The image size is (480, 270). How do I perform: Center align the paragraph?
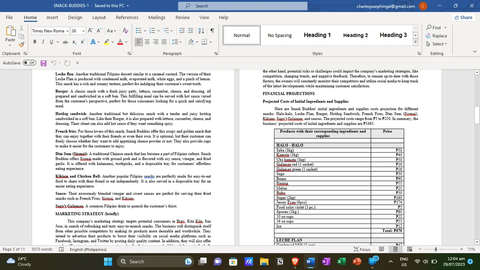click(x=147, y=42)
